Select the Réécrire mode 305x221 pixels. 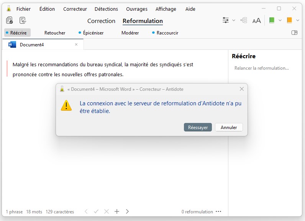(x=17, y=33)
